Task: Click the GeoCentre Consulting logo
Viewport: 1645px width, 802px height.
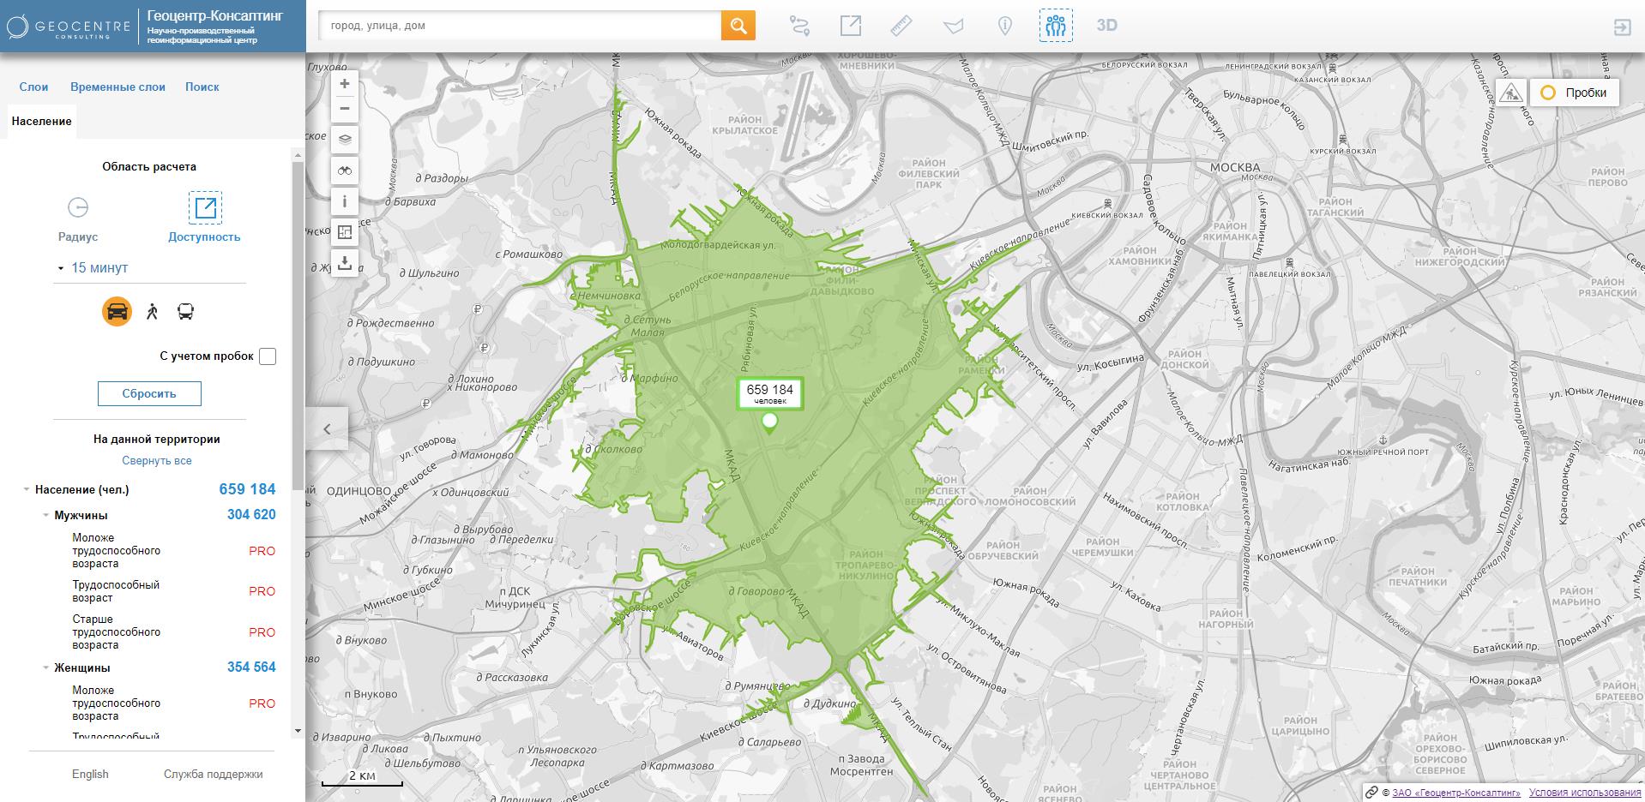Action: (69, 27)
